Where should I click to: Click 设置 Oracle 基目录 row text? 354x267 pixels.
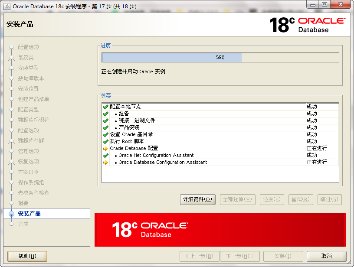[x=131, y=134]
